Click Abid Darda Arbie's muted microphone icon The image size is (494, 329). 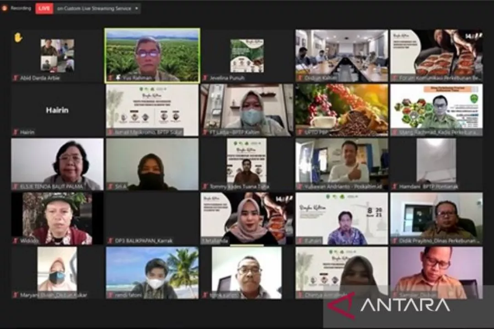pos(15,78)
